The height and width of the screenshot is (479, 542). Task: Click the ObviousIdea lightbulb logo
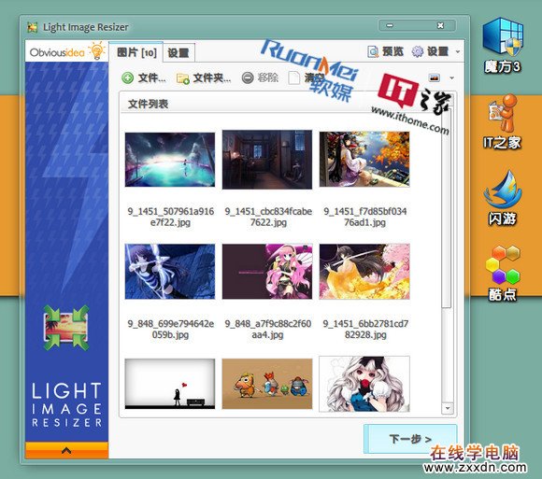tap(97, 50)
